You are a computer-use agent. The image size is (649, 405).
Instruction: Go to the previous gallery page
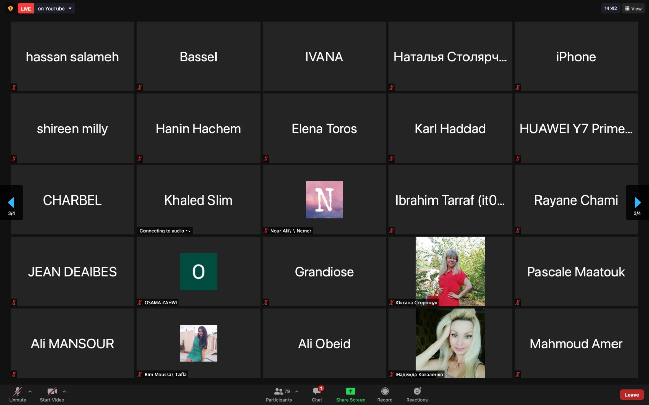point(11,202)
